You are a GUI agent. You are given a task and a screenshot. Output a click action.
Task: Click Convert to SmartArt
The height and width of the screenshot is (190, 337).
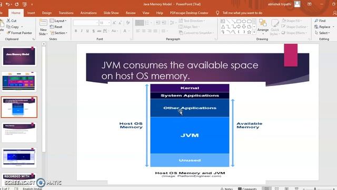pyautogui.click(x=196, y=33)
